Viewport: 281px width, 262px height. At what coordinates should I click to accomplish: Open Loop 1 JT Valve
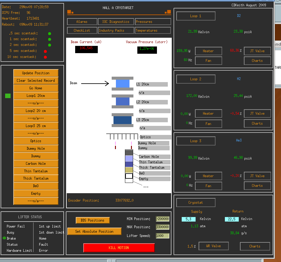click(257, 51)
